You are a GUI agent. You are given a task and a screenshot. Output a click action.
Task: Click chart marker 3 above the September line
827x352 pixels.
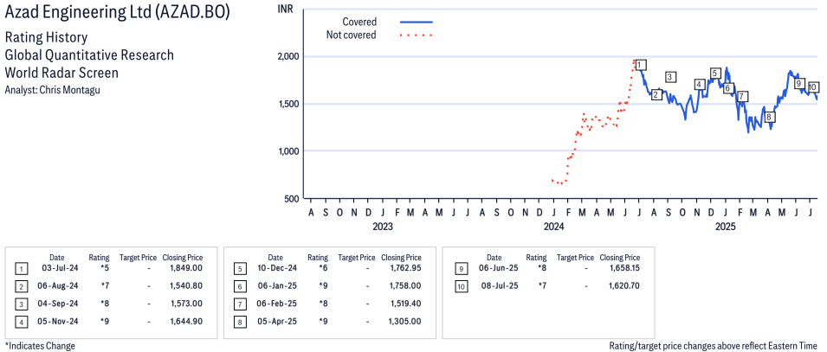pos(670,77)
